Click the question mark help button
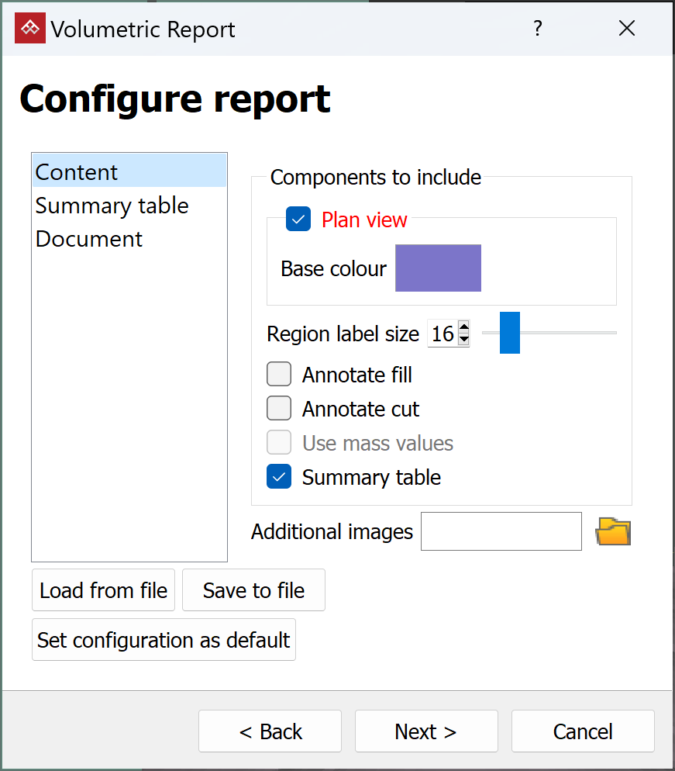Image resolution: width=675 pixels, height=771 pixels. pyautogui.click(x=537, y=29)
